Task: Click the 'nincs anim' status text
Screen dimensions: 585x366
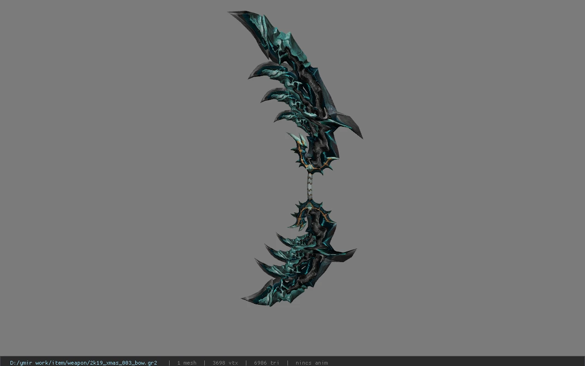Action: click(312, 363)
